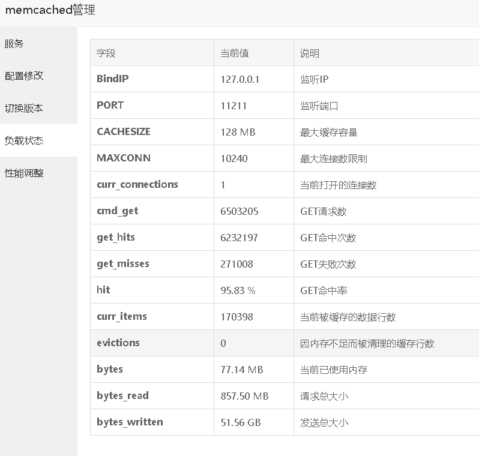This screenshot has height=456, width=479.
Task: Click the 字段 column header
Action: (x=106, y=53)
